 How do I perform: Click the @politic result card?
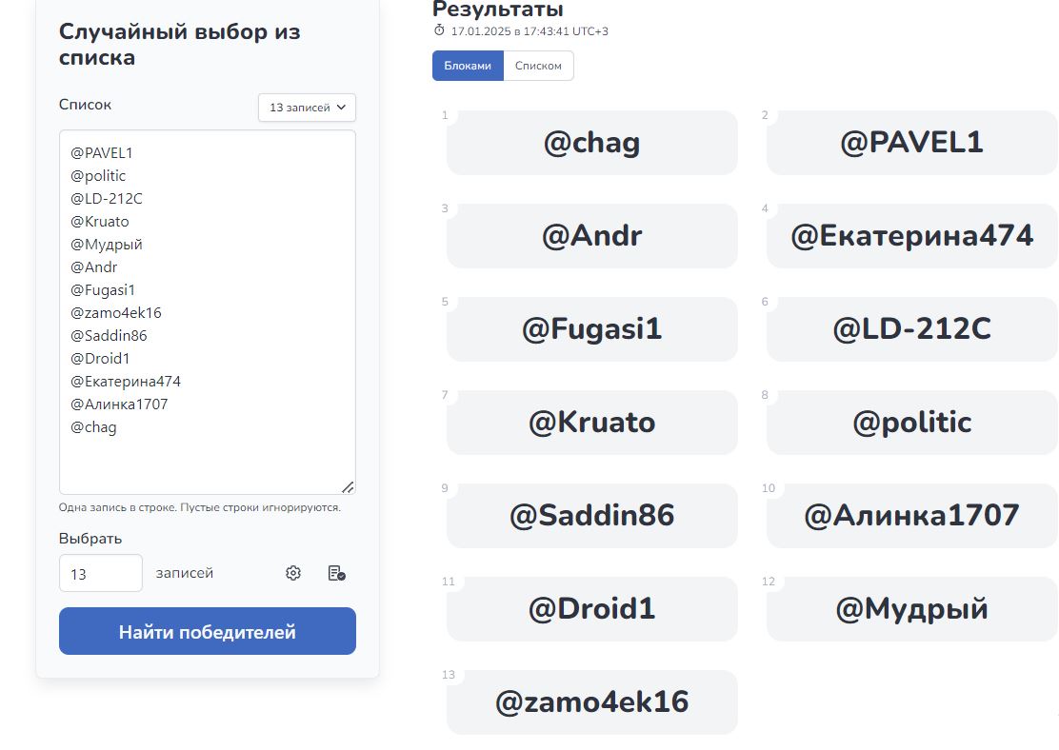point(911,423)
